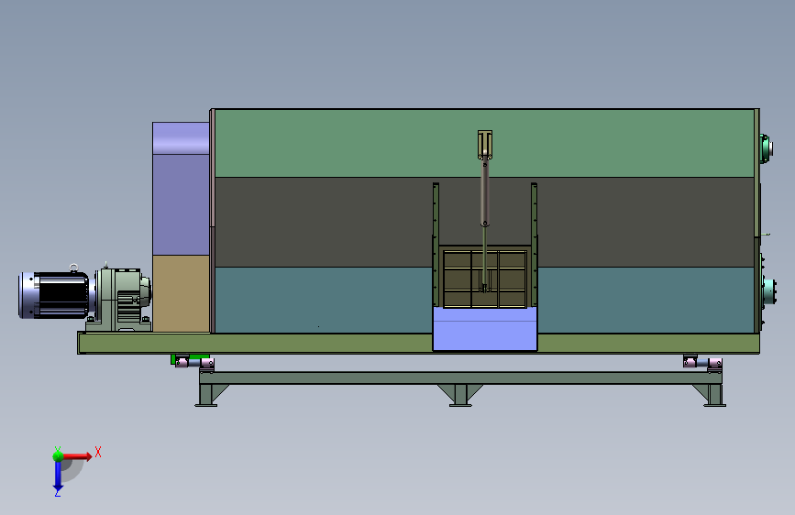Select the left pink roller mount under the base
Viewport: 795px width, 515px height.
tap(194, 363)
